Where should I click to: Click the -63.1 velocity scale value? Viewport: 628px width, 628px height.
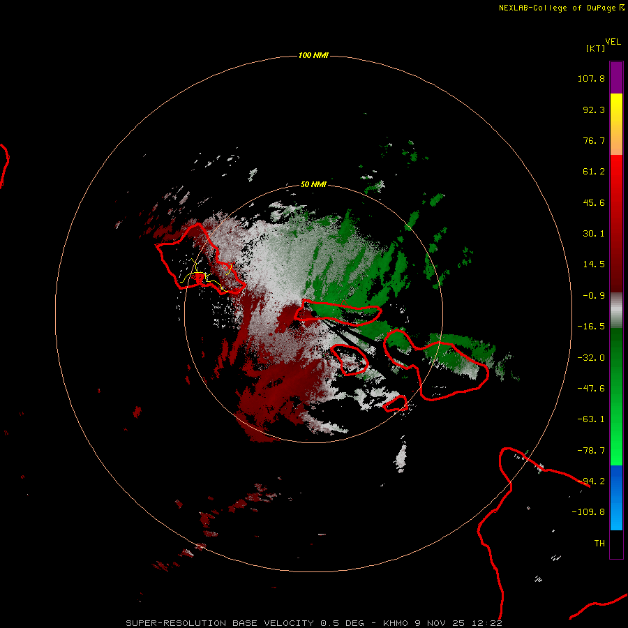coord(591,419)
